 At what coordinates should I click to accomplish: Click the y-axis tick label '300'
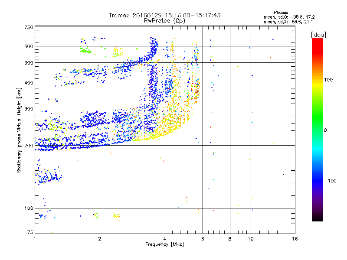click(29, 109)
